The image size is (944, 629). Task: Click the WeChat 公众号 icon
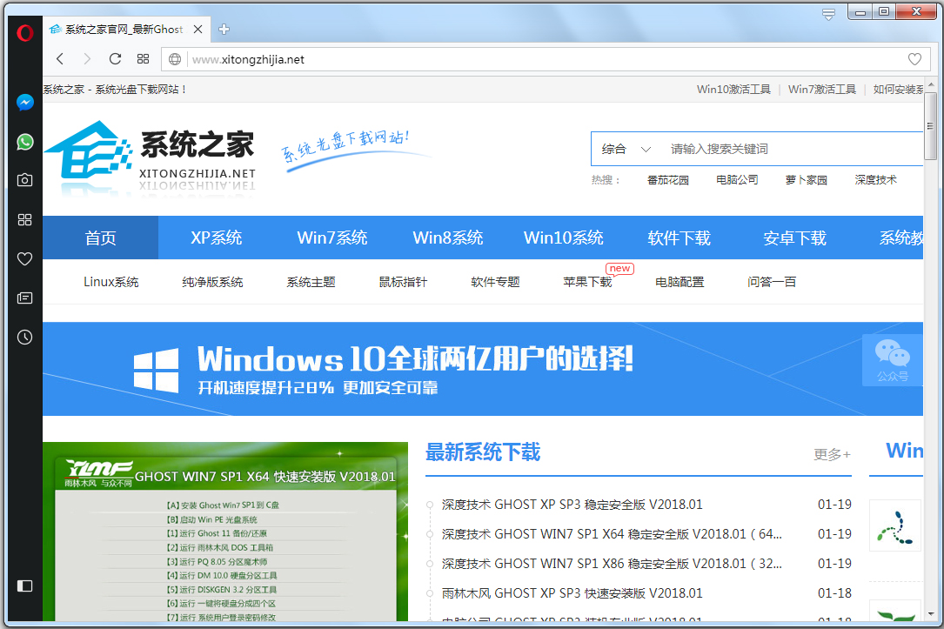click(x=892, y=359)
